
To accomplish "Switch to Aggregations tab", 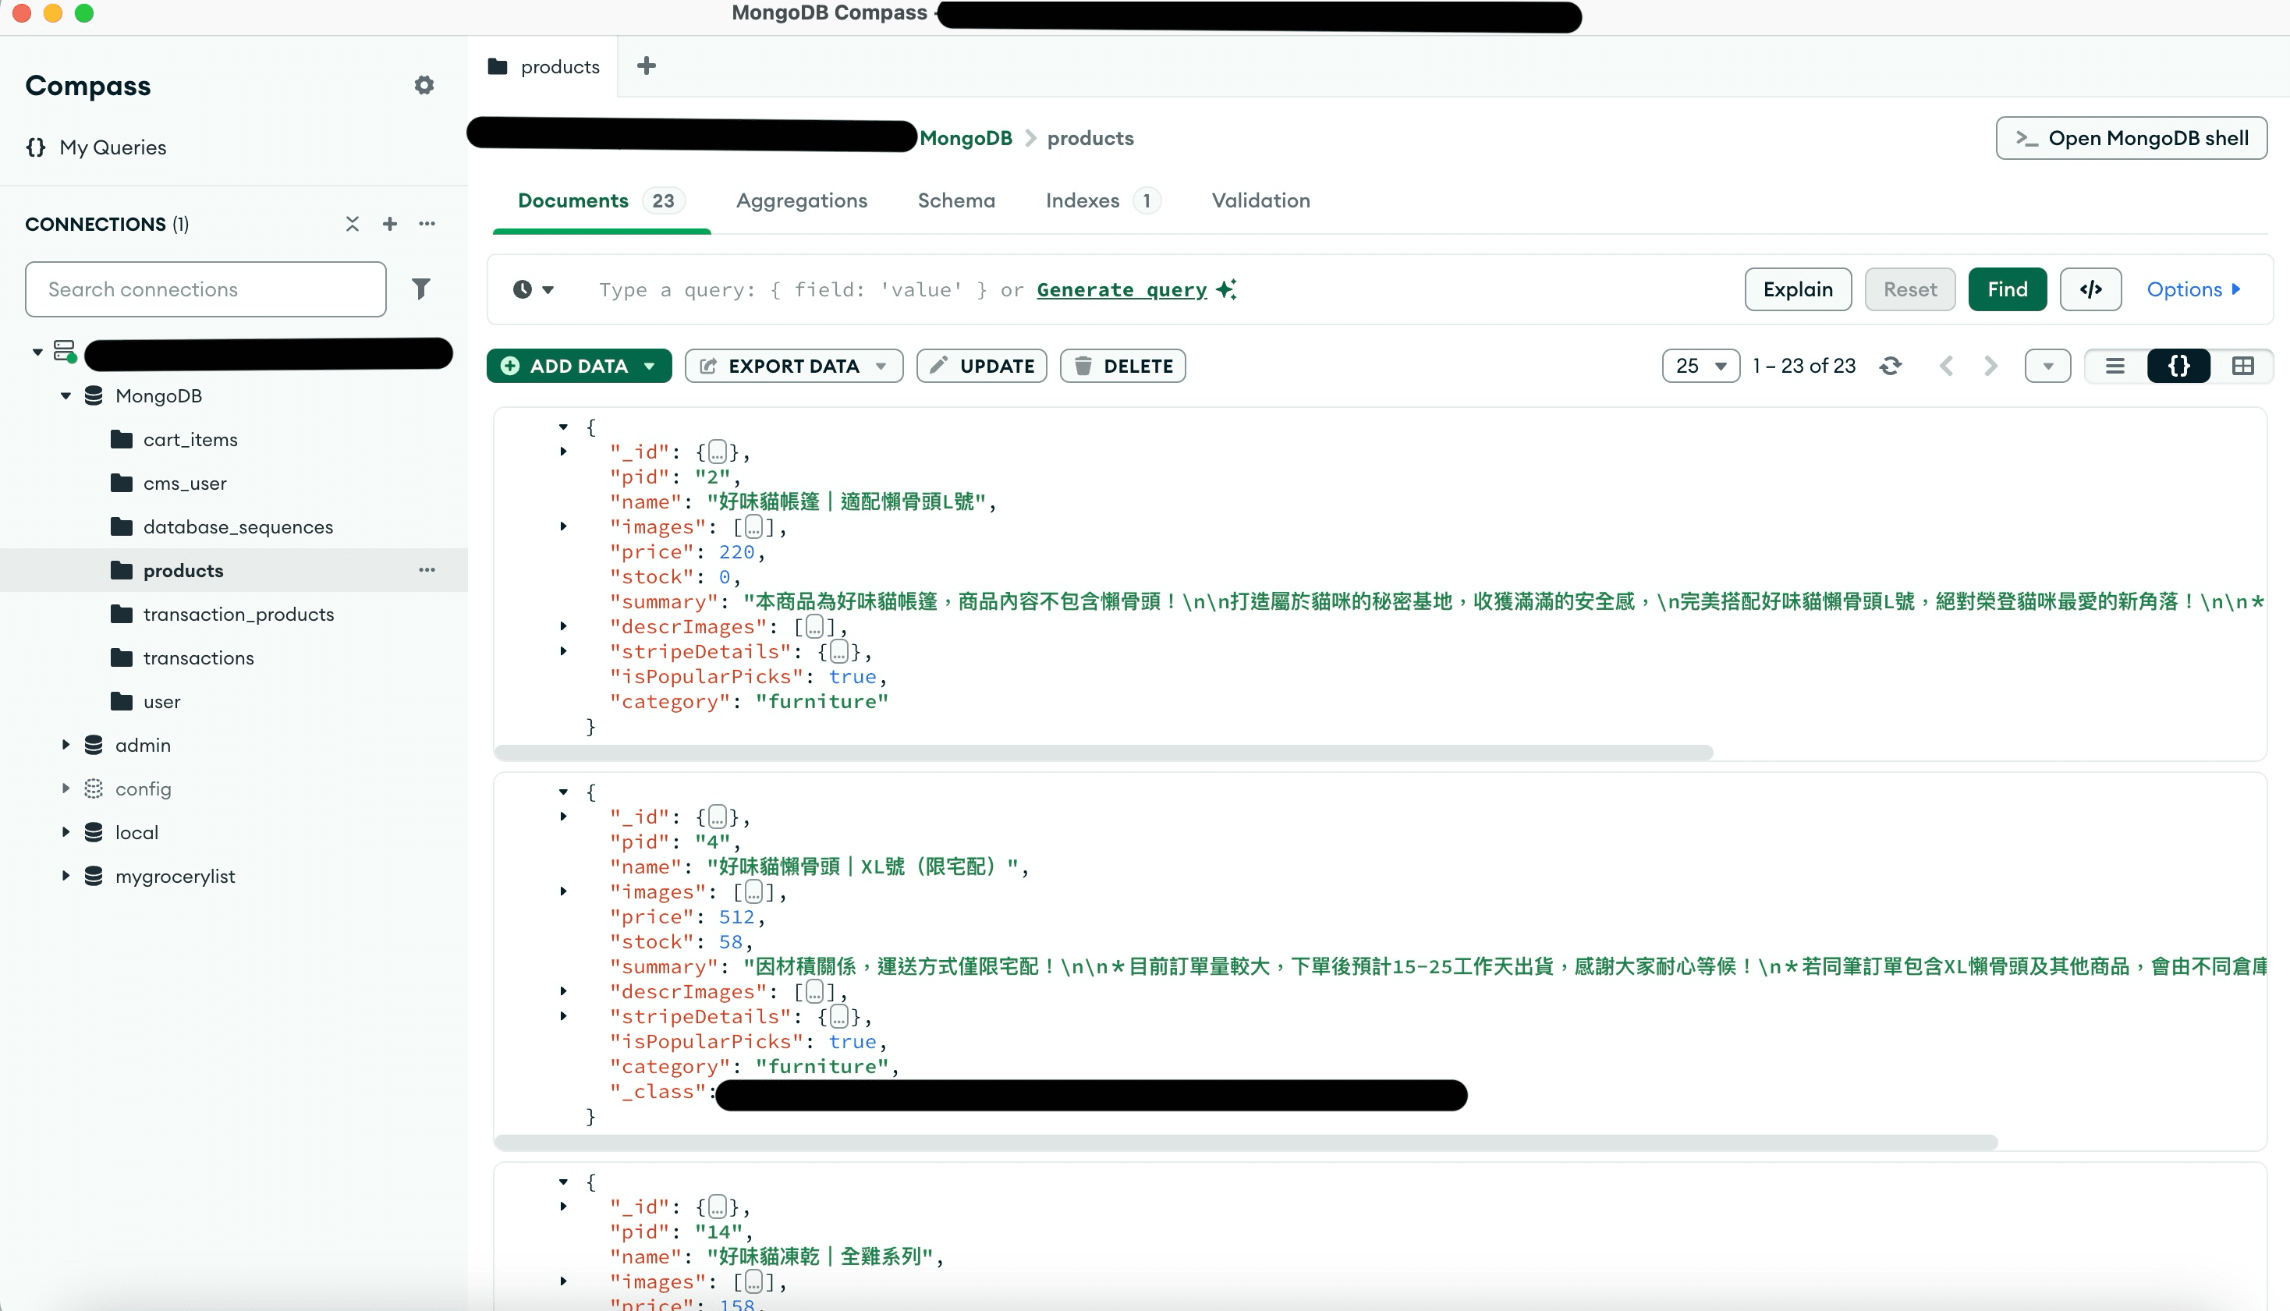I will click(x=802, y=200).
